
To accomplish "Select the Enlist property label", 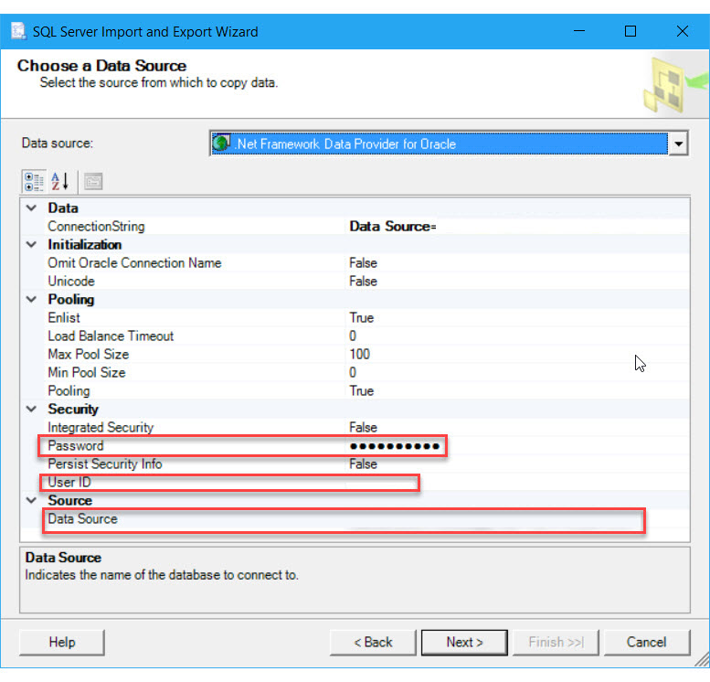I will [x=64, y=317].
